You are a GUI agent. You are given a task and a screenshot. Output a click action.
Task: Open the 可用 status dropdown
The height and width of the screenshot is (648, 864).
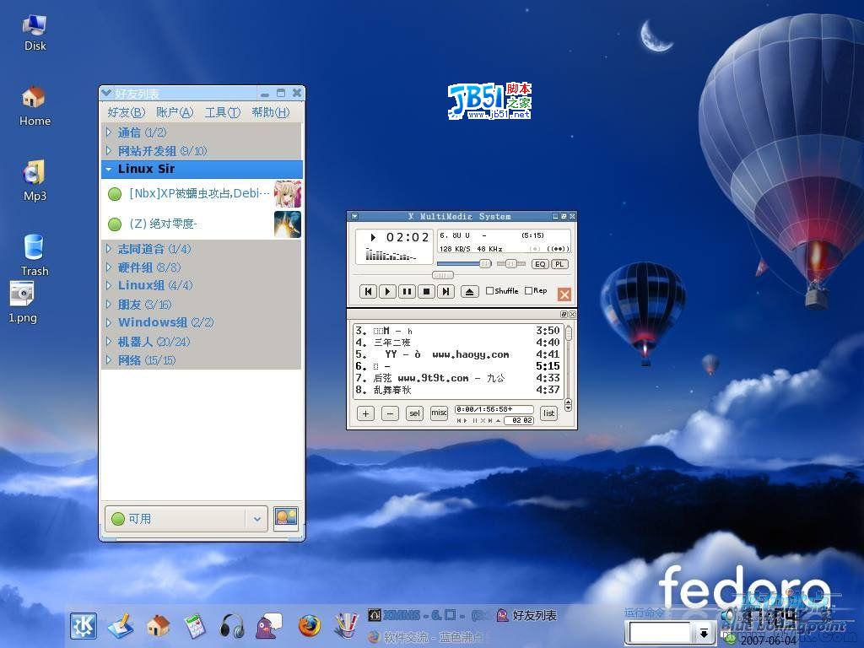256,519
